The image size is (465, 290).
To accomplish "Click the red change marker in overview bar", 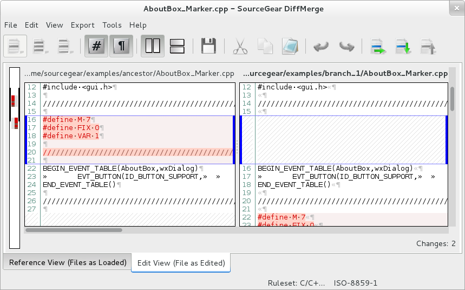I will pos(14,101).
